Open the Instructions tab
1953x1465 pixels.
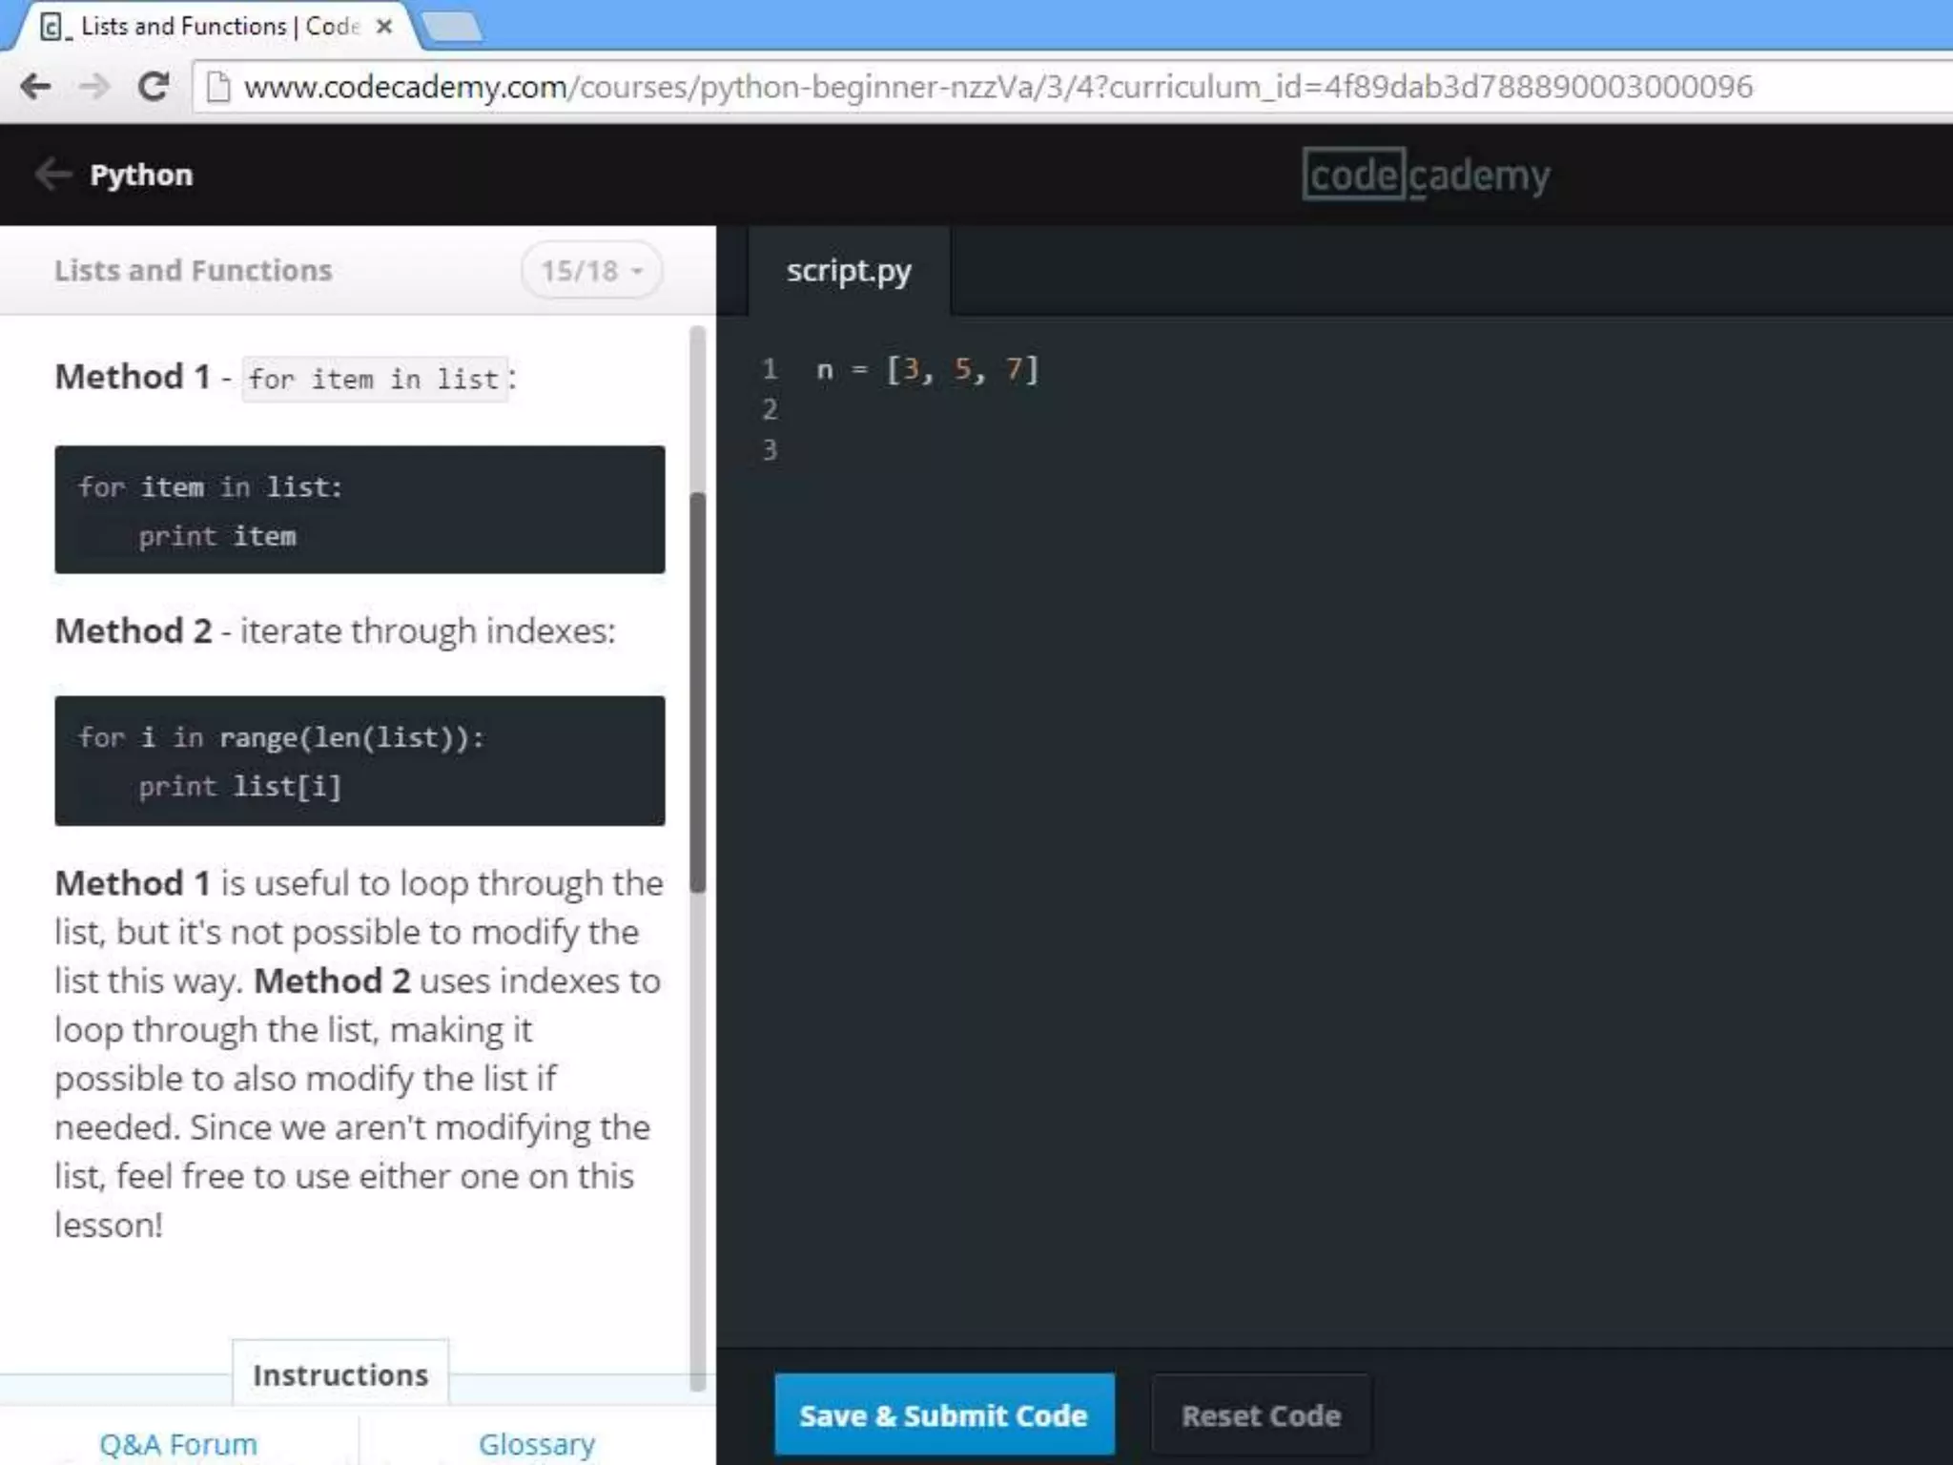click(340, 1374)
